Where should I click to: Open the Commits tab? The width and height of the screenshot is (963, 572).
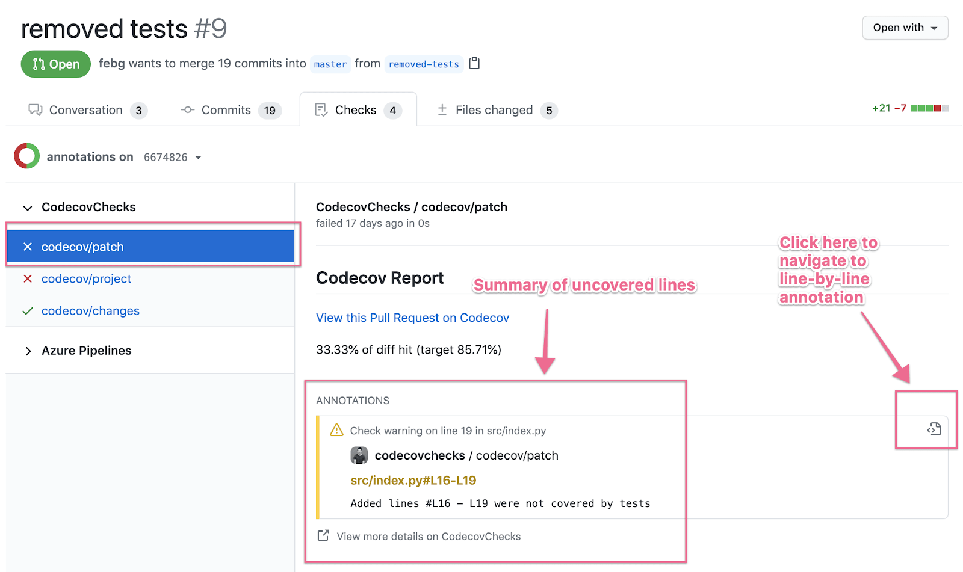(226, 110)
